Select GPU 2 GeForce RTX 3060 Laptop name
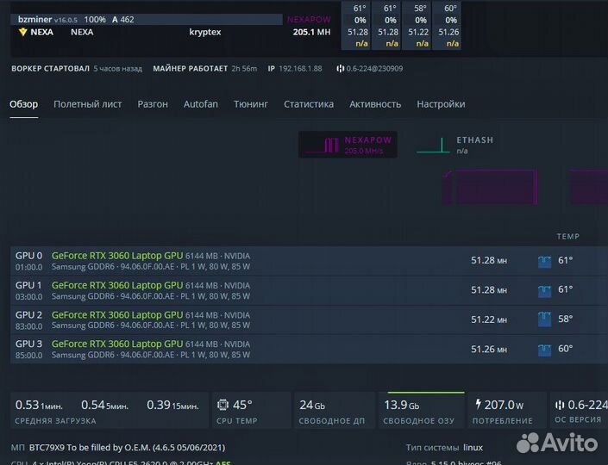608x465 pixels. coord(117,315)
